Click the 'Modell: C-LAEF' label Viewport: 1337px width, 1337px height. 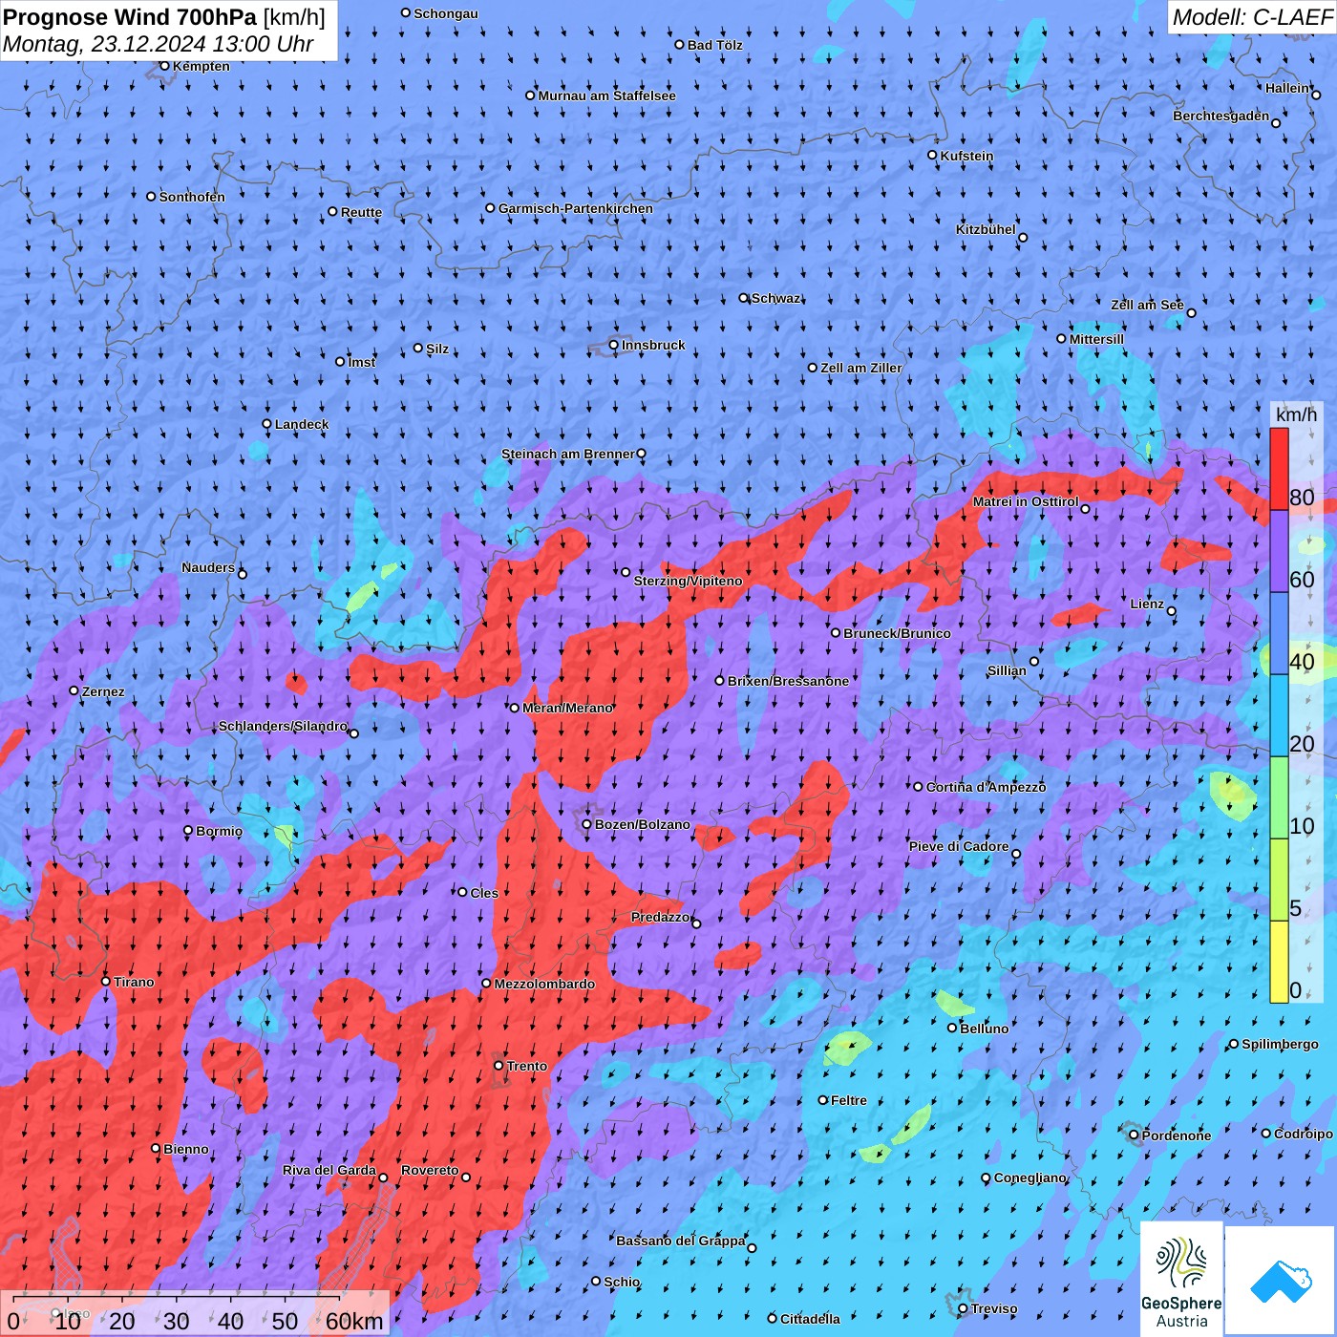point(1252,17)
